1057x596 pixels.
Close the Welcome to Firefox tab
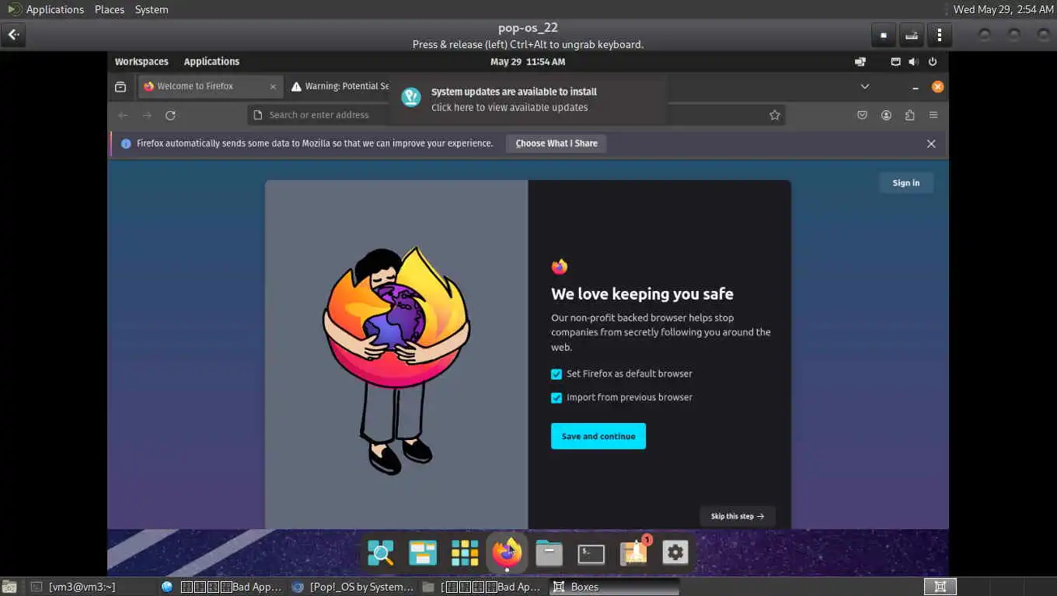[273, 87]
